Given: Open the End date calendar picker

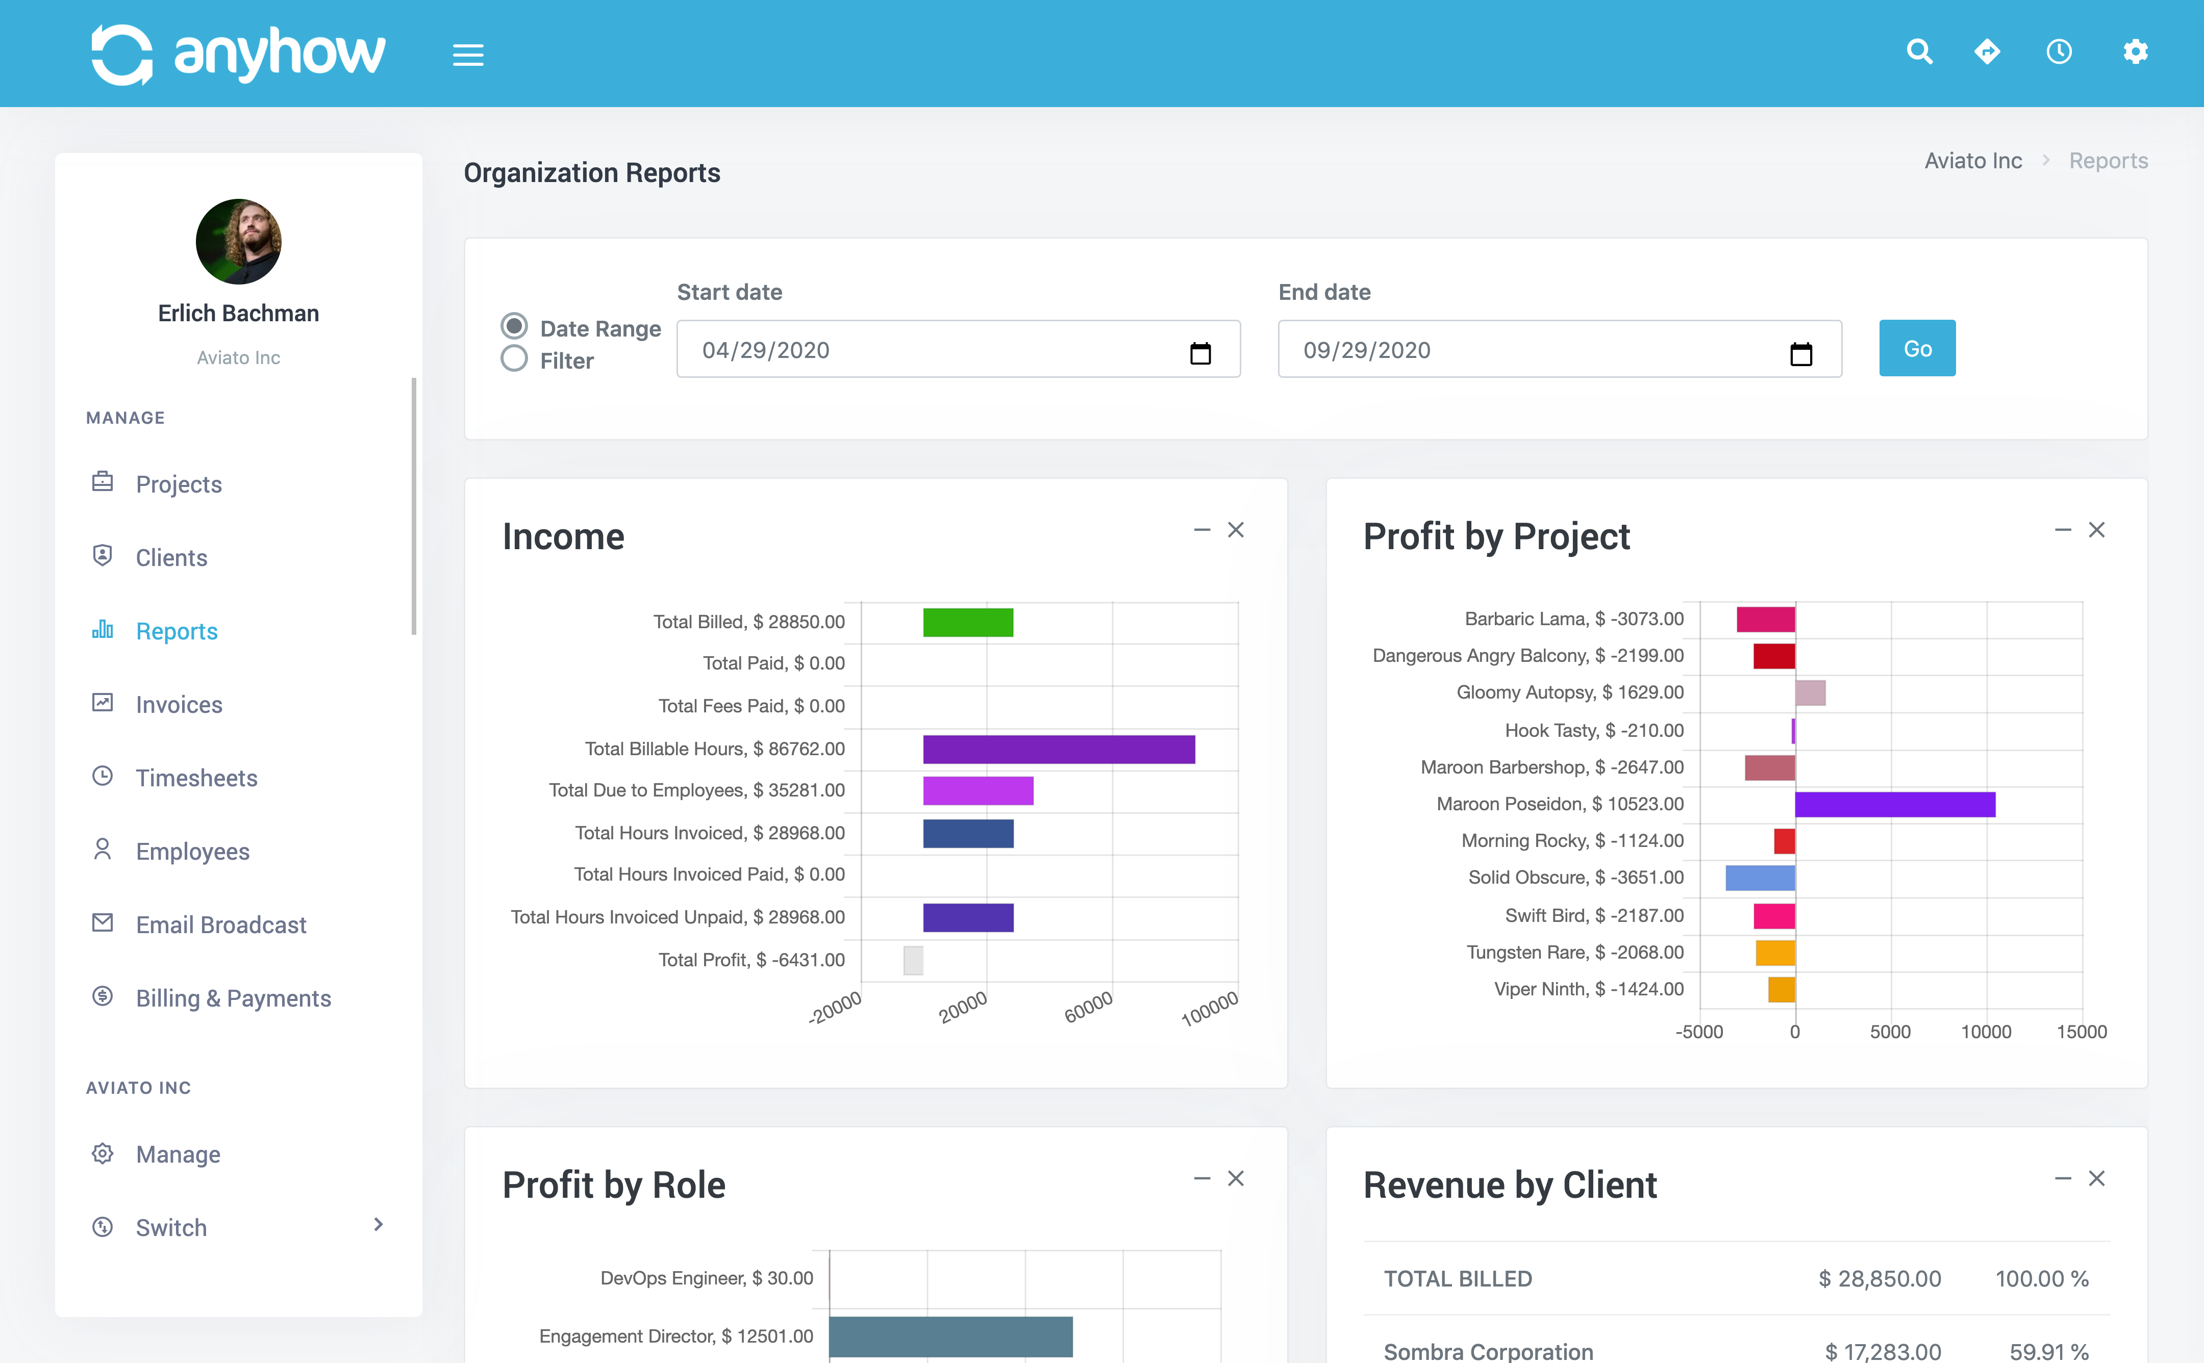Looking at the screenshot, I should click(1802, 353).
